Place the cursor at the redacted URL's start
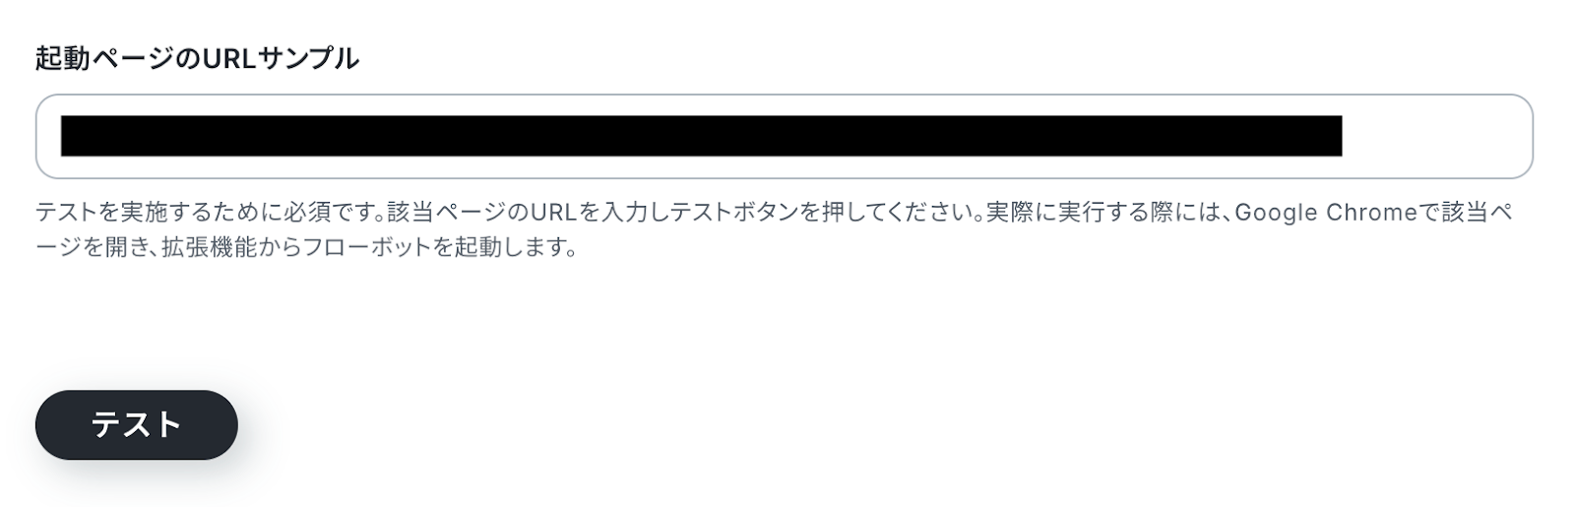1575x507 pixels. click(62, 136)
